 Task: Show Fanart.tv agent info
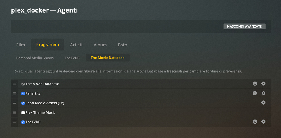(x=255, y=93)
